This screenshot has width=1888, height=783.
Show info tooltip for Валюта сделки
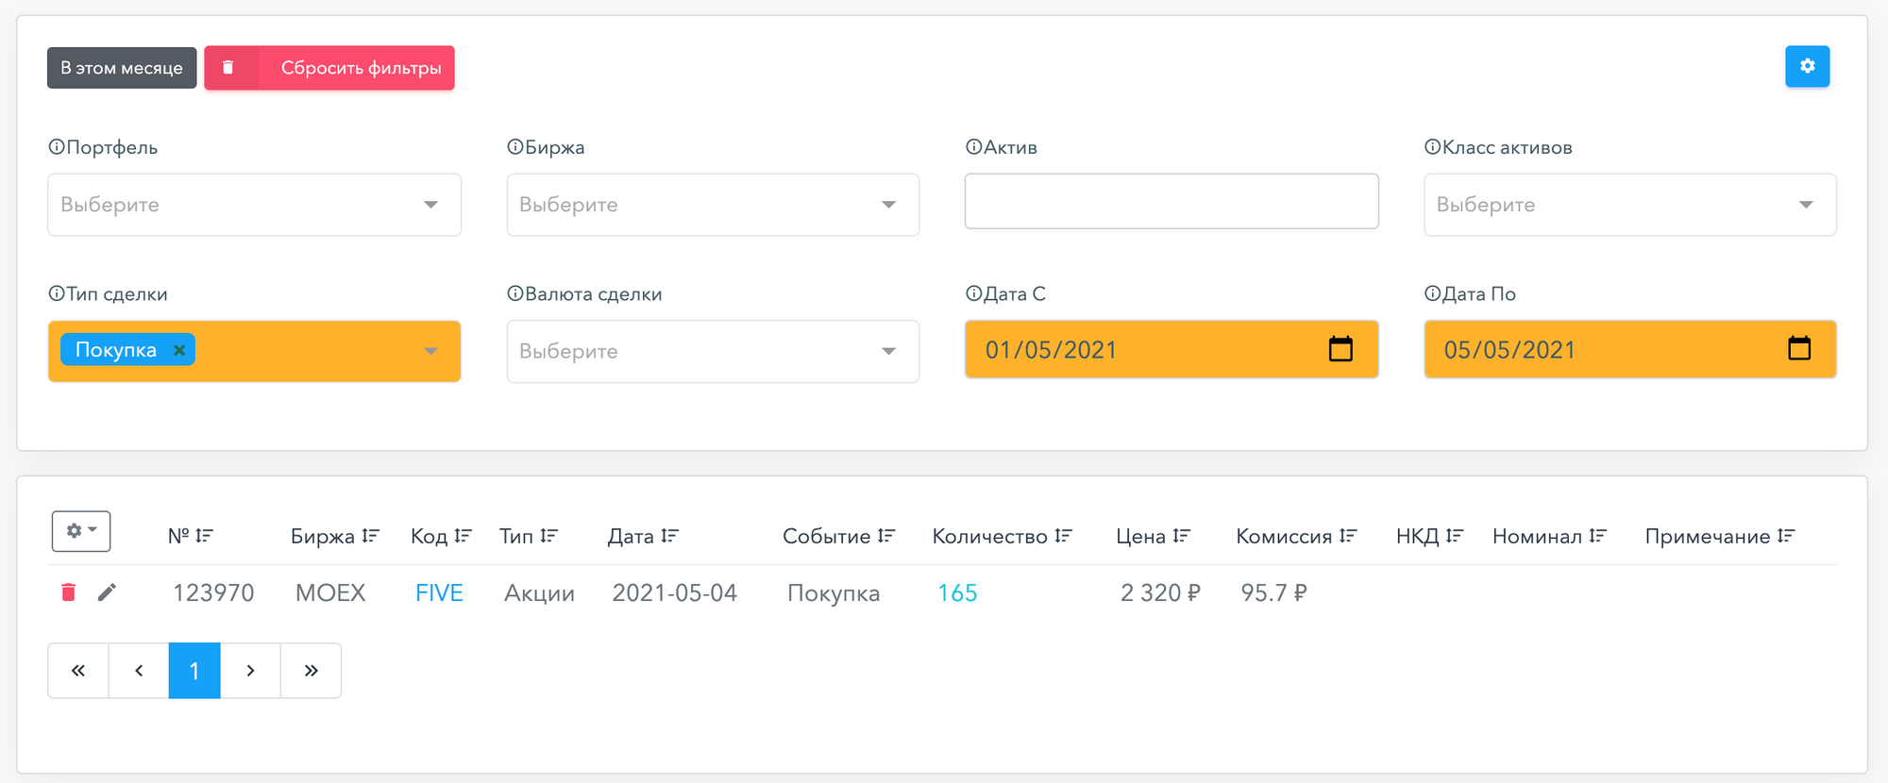coord(515,293)
